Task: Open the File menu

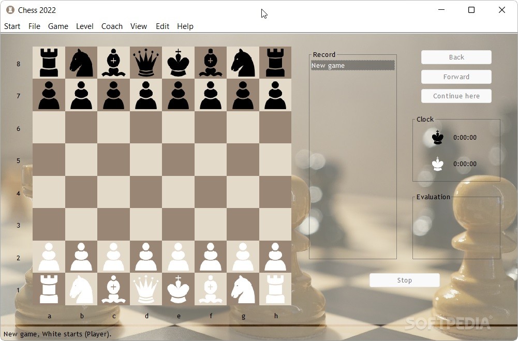Action: point(34,26)
